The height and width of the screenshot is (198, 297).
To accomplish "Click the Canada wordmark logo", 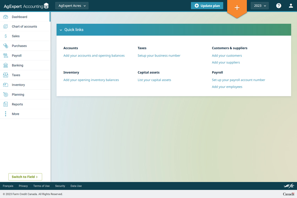I will click(289, 194).
